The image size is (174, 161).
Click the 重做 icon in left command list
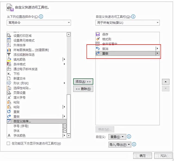9,116
